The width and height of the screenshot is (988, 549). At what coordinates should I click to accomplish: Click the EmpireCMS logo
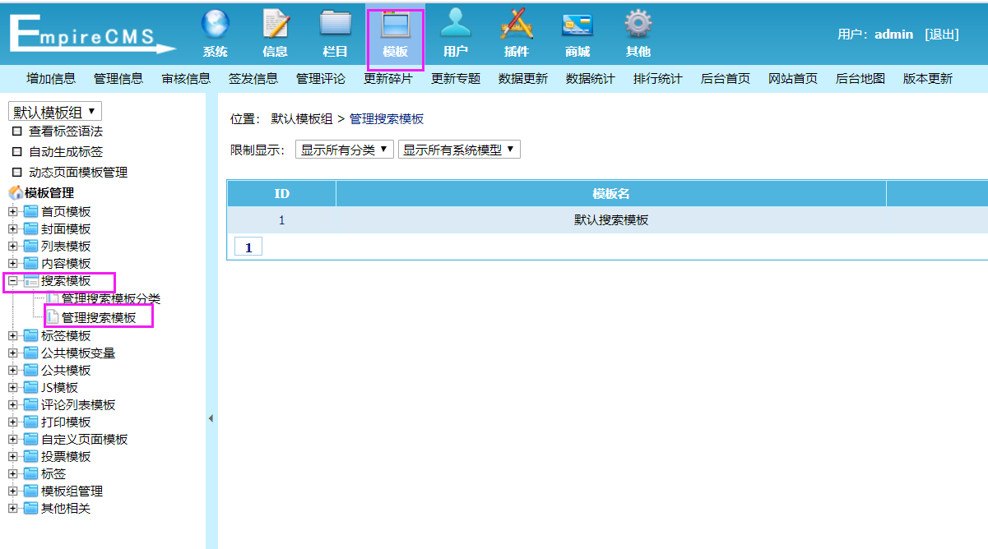[x=92, y=35]
